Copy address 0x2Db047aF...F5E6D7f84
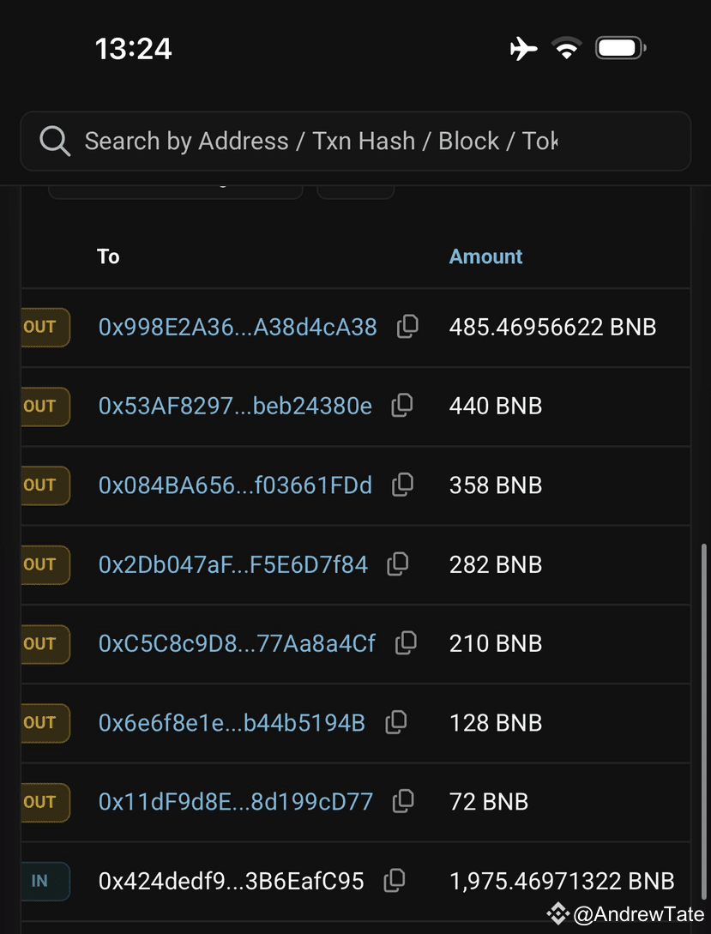 (x=398, y=564)
